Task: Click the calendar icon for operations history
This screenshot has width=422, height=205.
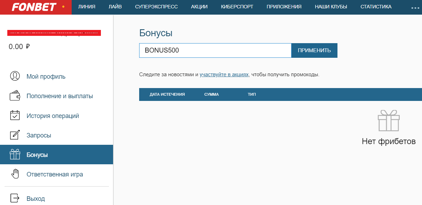Action: (15, 116)
